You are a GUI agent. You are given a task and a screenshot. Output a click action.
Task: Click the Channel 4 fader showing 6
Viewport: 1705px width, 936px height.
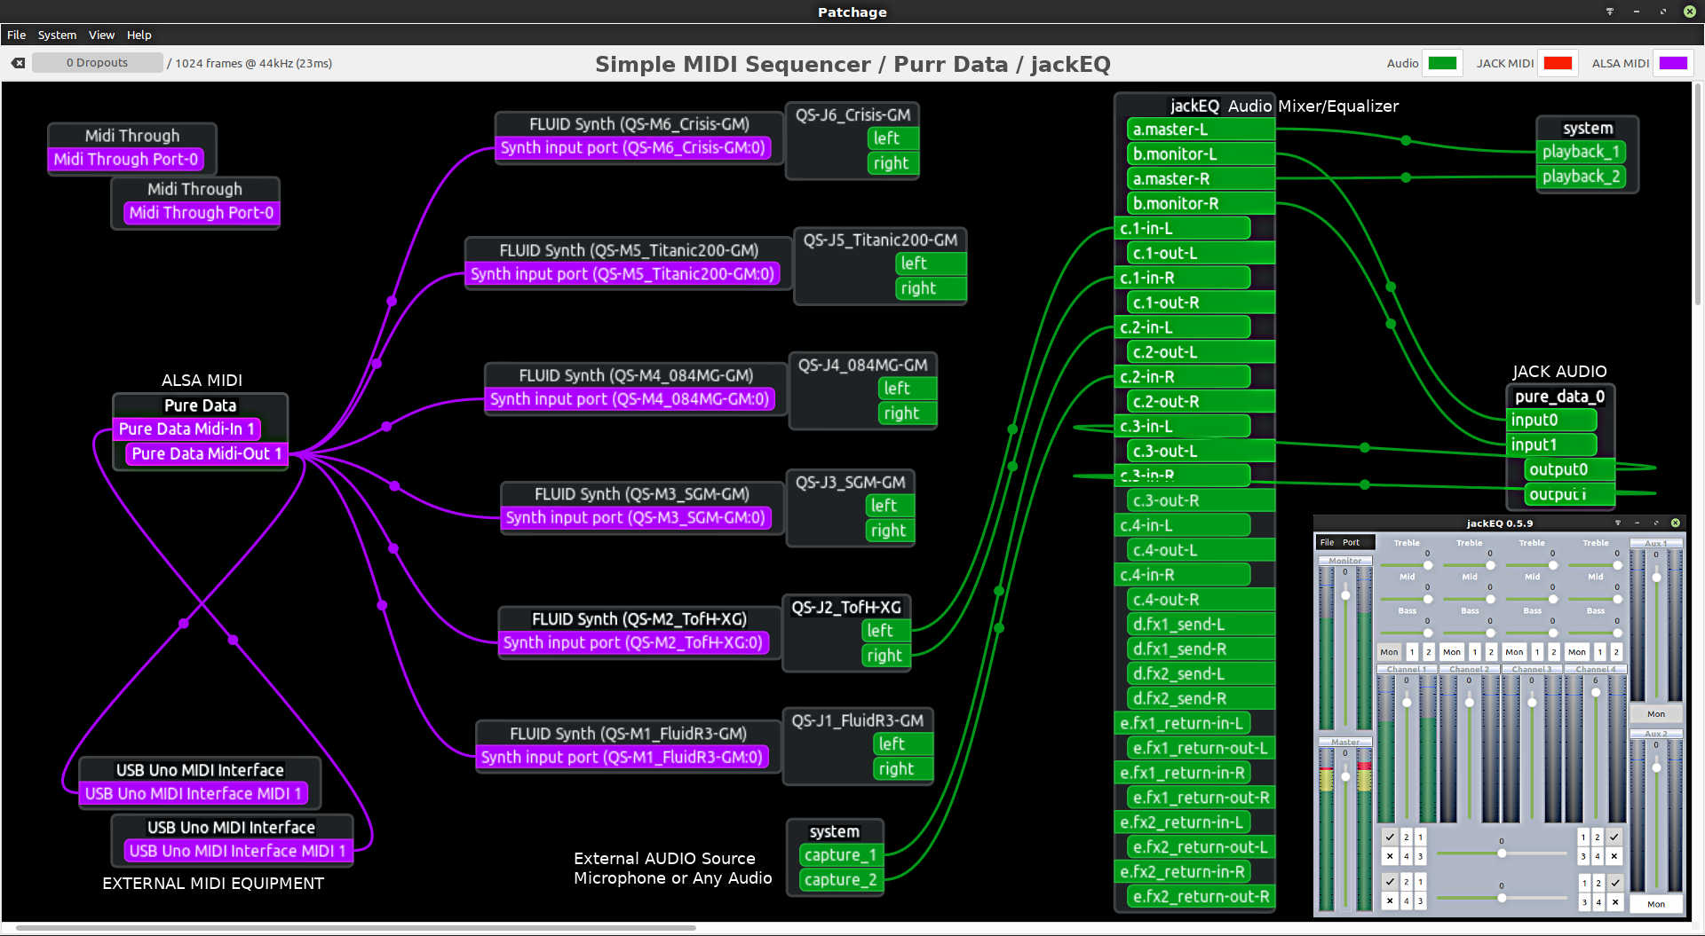[1596, 692]
